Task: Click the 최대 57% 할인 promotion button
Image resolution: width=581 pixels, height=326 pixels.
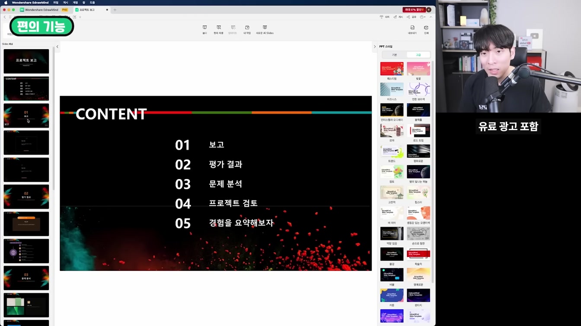Action: click(x=413, y=9)
